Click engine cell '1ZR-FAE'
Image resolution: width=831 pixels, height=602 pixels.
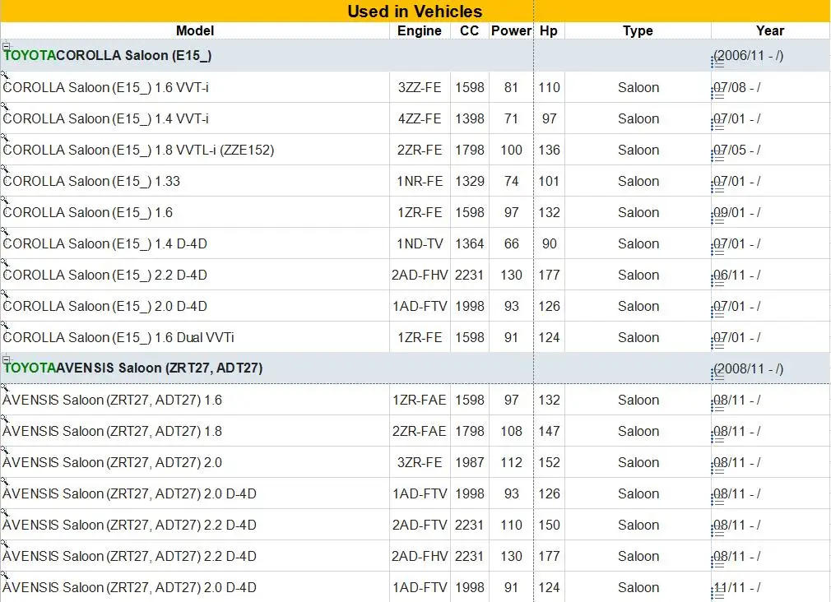click(x=420, y=400)
